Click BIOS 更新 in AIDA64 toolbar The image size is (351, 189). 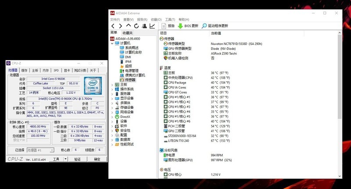[188, 26]
